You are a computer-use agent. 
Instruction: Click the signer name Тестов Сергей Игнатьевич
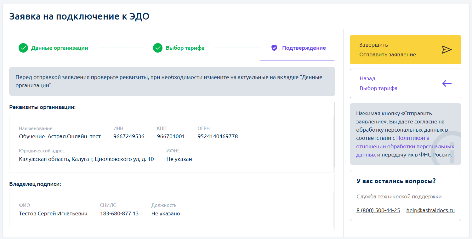tap(53, 213)
